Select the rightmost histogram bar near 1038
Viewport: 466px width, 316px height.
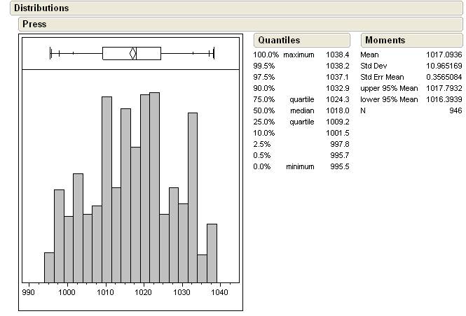pyautogui.click(x=212, y=252)
